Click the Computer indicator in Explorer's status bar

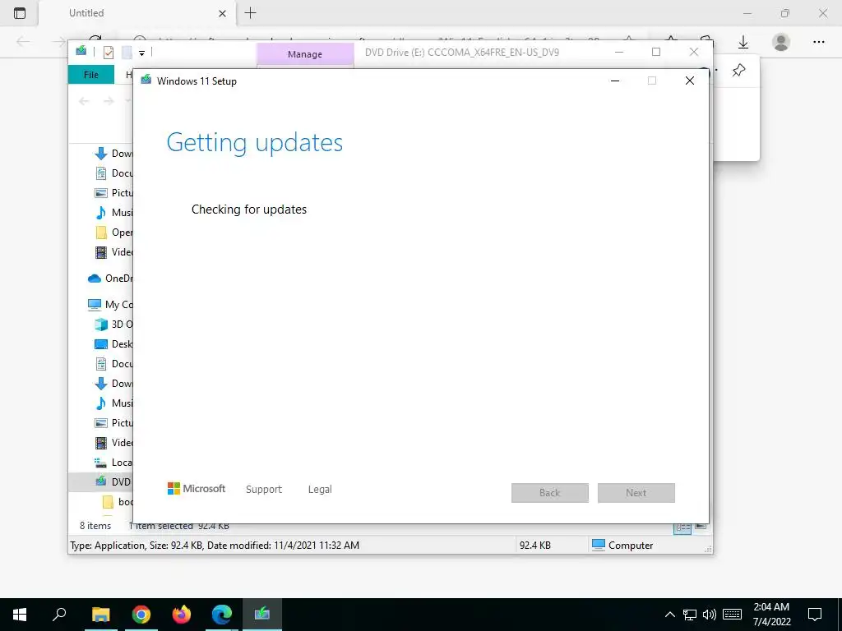click(622, 546)
